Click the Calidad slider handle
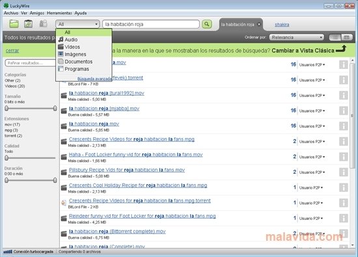 tap(7, 157)
